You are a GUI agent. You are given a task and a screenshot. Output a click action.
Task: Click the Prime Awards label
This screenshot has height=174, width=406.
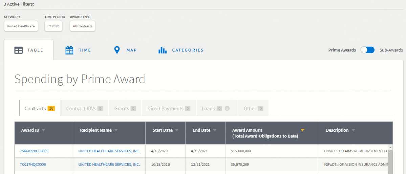pos(342,50)
